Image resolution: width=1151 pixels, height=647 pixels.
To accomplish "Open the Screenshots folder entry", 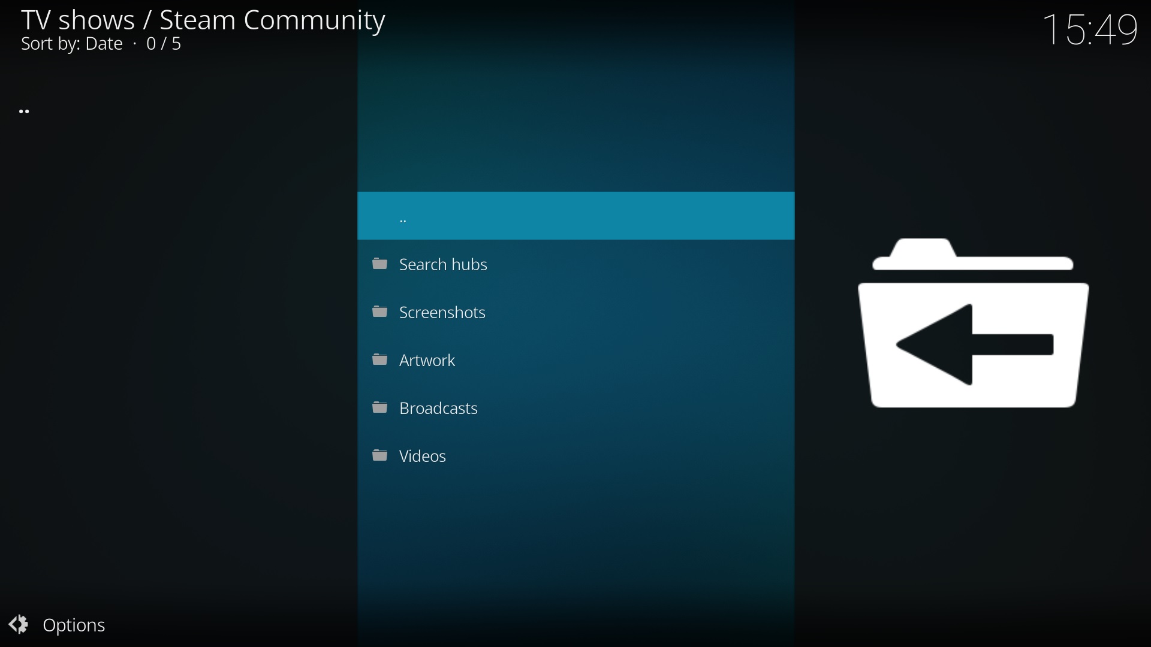I will click(442, 313).
